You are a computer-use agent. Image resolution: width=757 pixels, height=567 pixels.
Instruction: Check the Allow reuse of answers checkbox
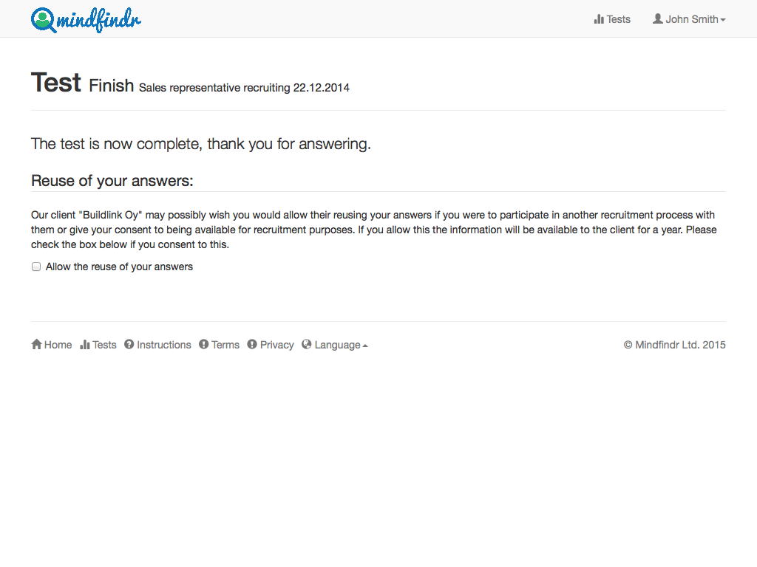[36, 267]
